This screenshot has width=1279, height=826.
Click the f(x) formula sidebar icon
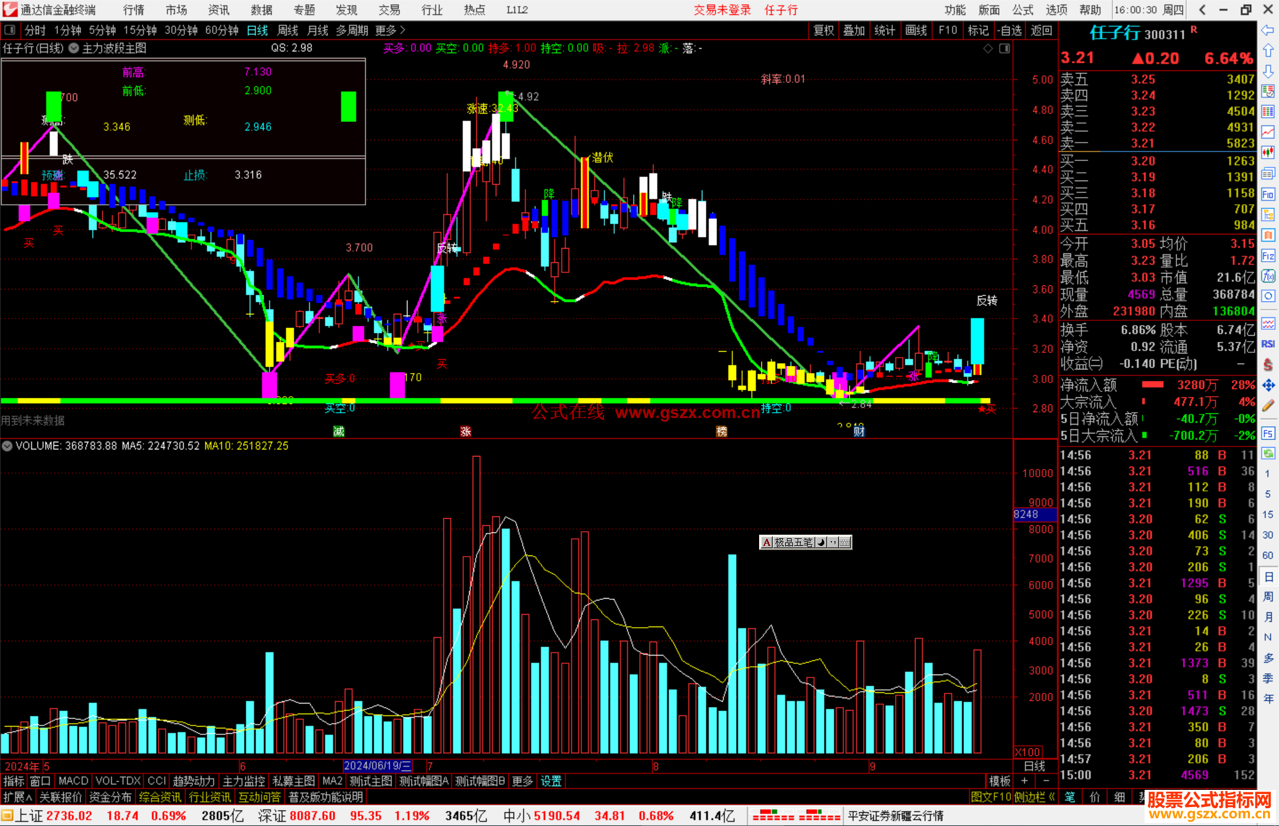[1268, 276]
